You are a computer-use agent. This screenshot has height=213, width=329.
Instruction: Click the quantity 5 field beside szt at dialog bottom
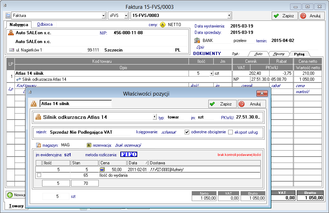pyautogui.click(x=56, y=196)
